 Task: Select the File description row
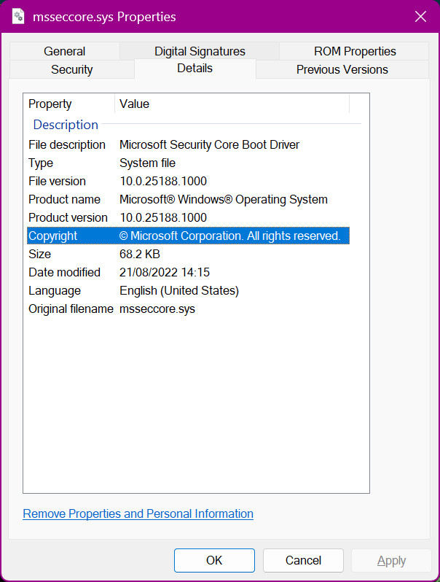(x=188, y=144)
